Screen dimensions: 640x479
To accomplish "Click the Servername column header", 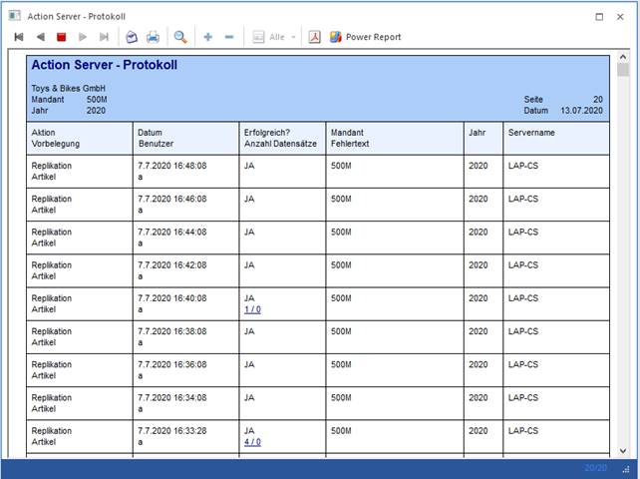I will (531, 133).
